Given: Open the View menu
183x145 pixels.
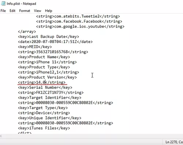Looking at the screenshot, I should (x=37, y=11).
